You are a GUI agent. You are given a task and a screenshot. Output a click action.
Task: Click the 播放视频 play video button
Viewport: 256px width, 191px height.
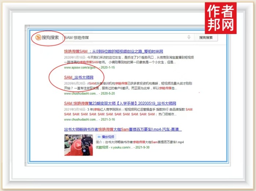tap(108, 136)
